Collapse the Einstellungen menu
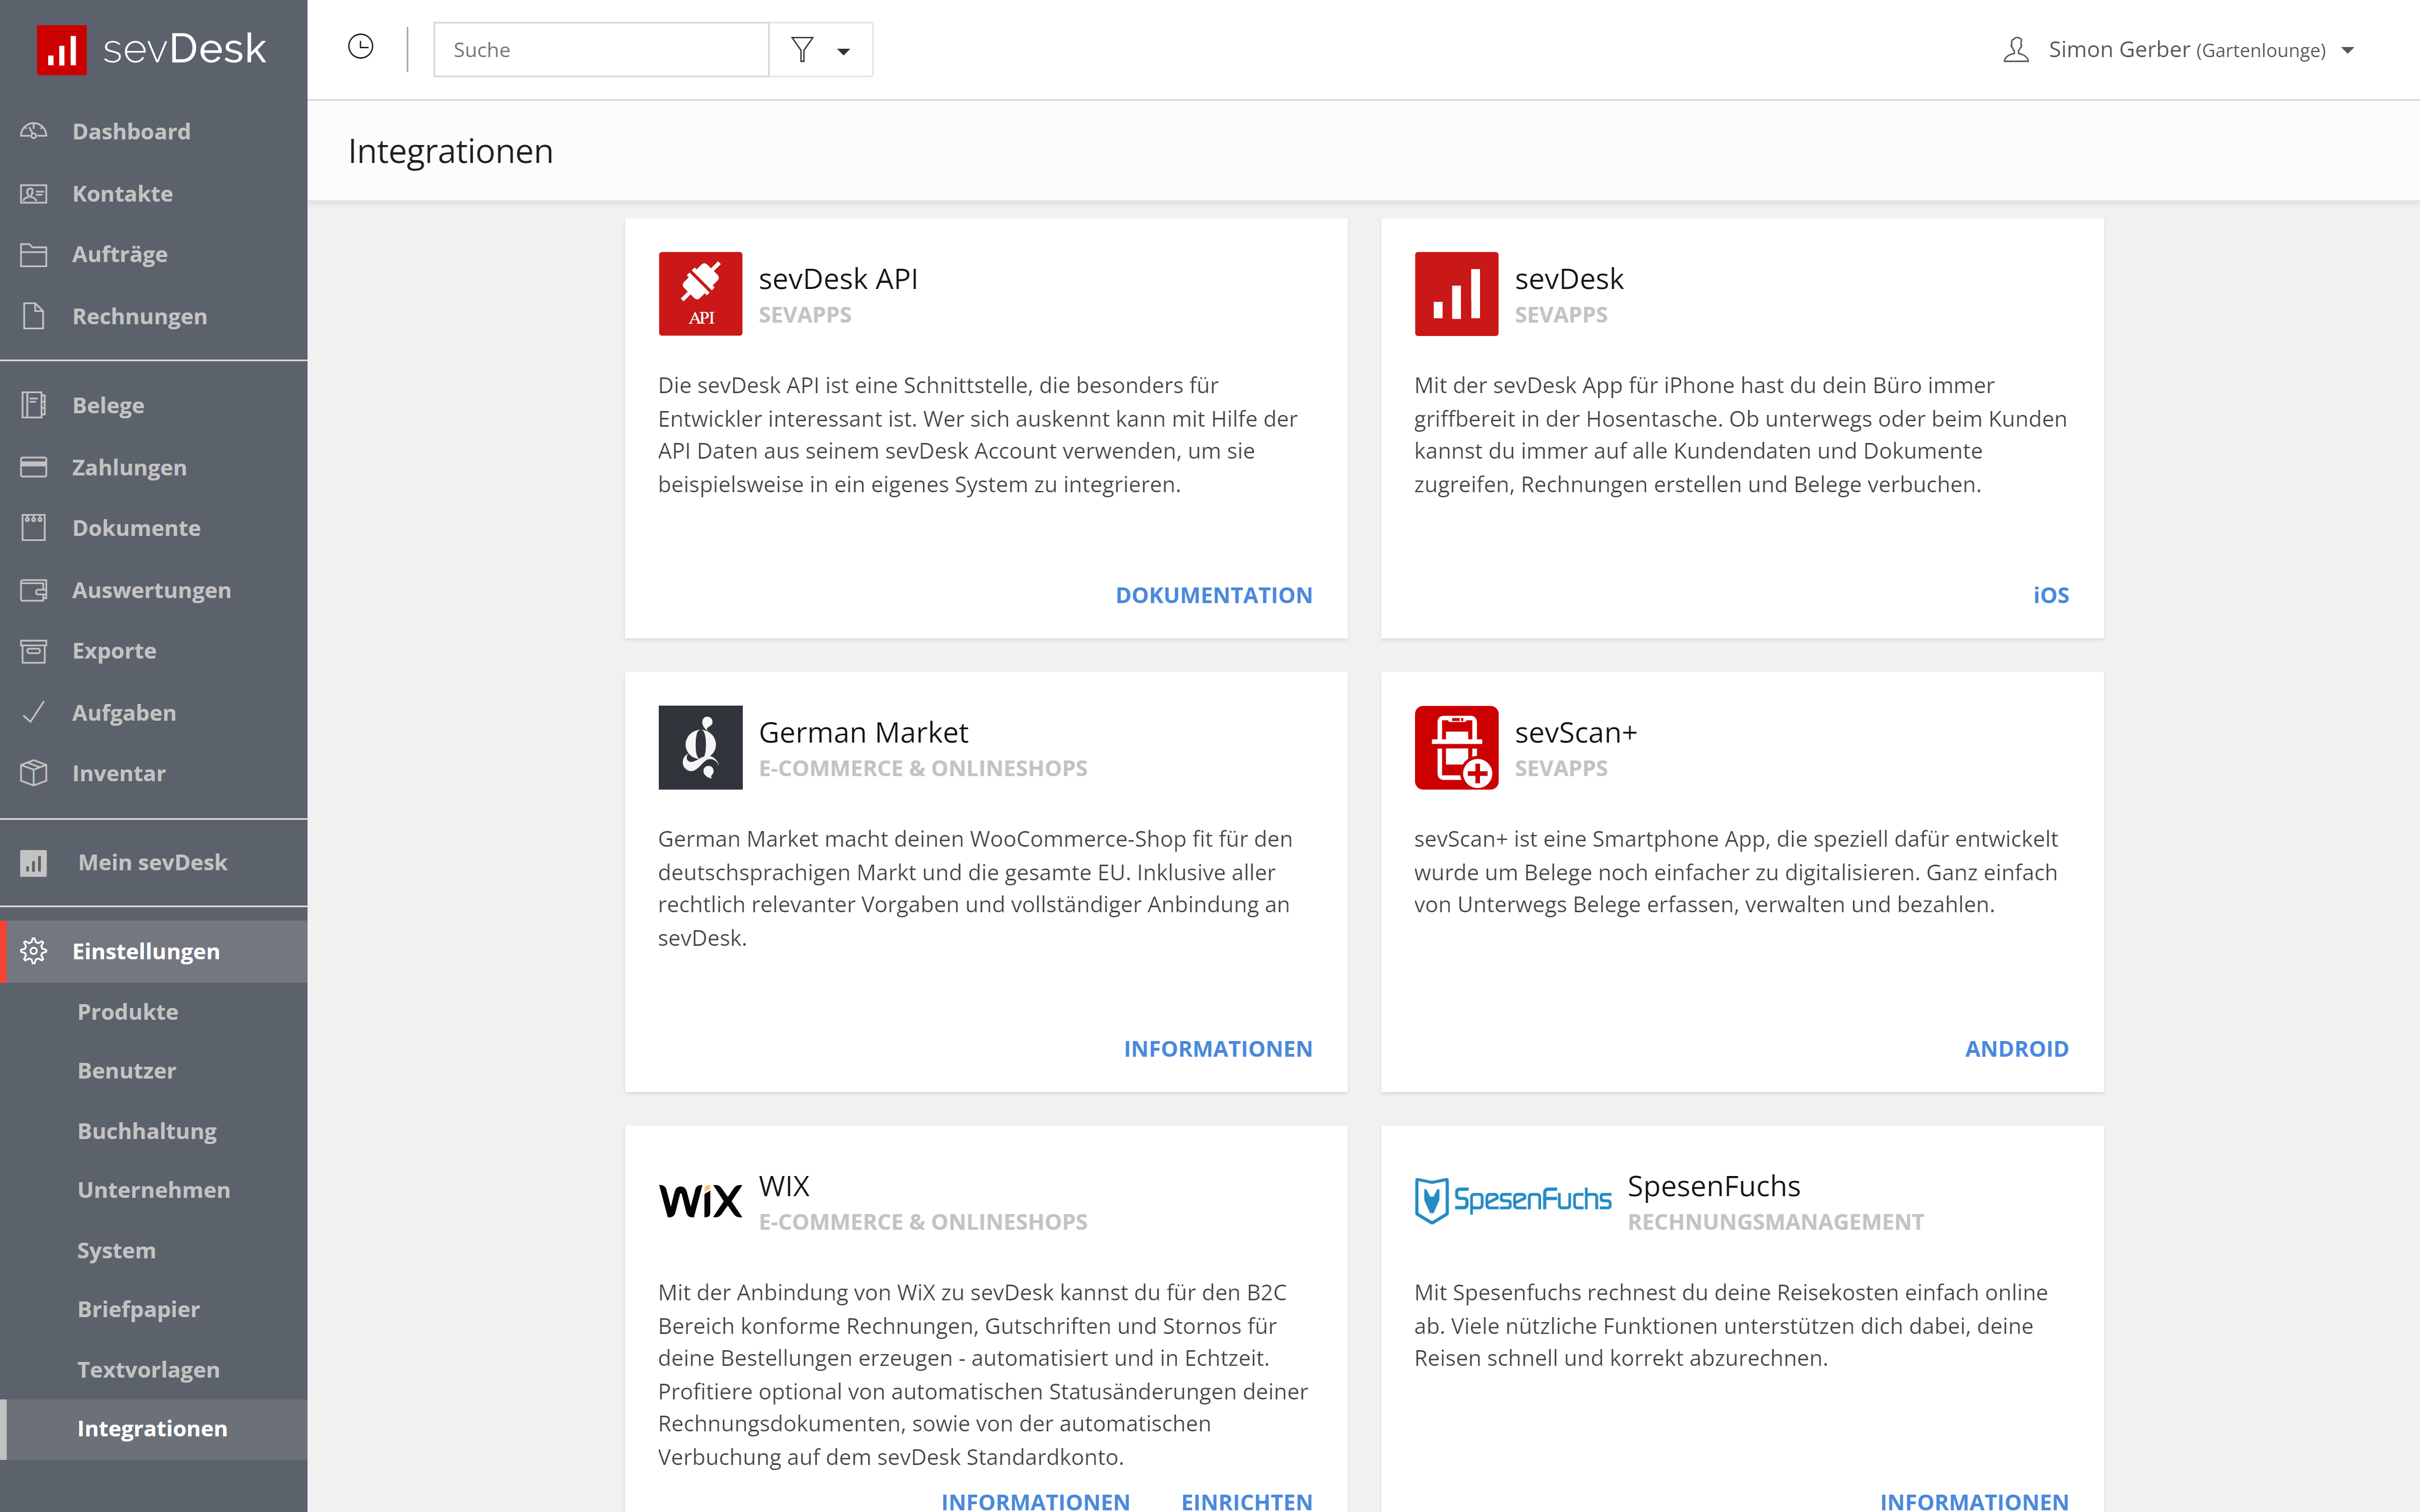 point(154,951)
